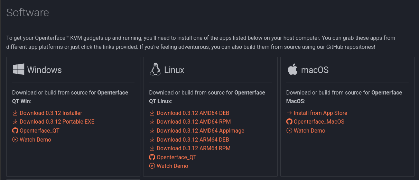Watch Demo link for Windows
Image resolution: width=419 pixels, height=180 pixels.
[x=35, y=139]
